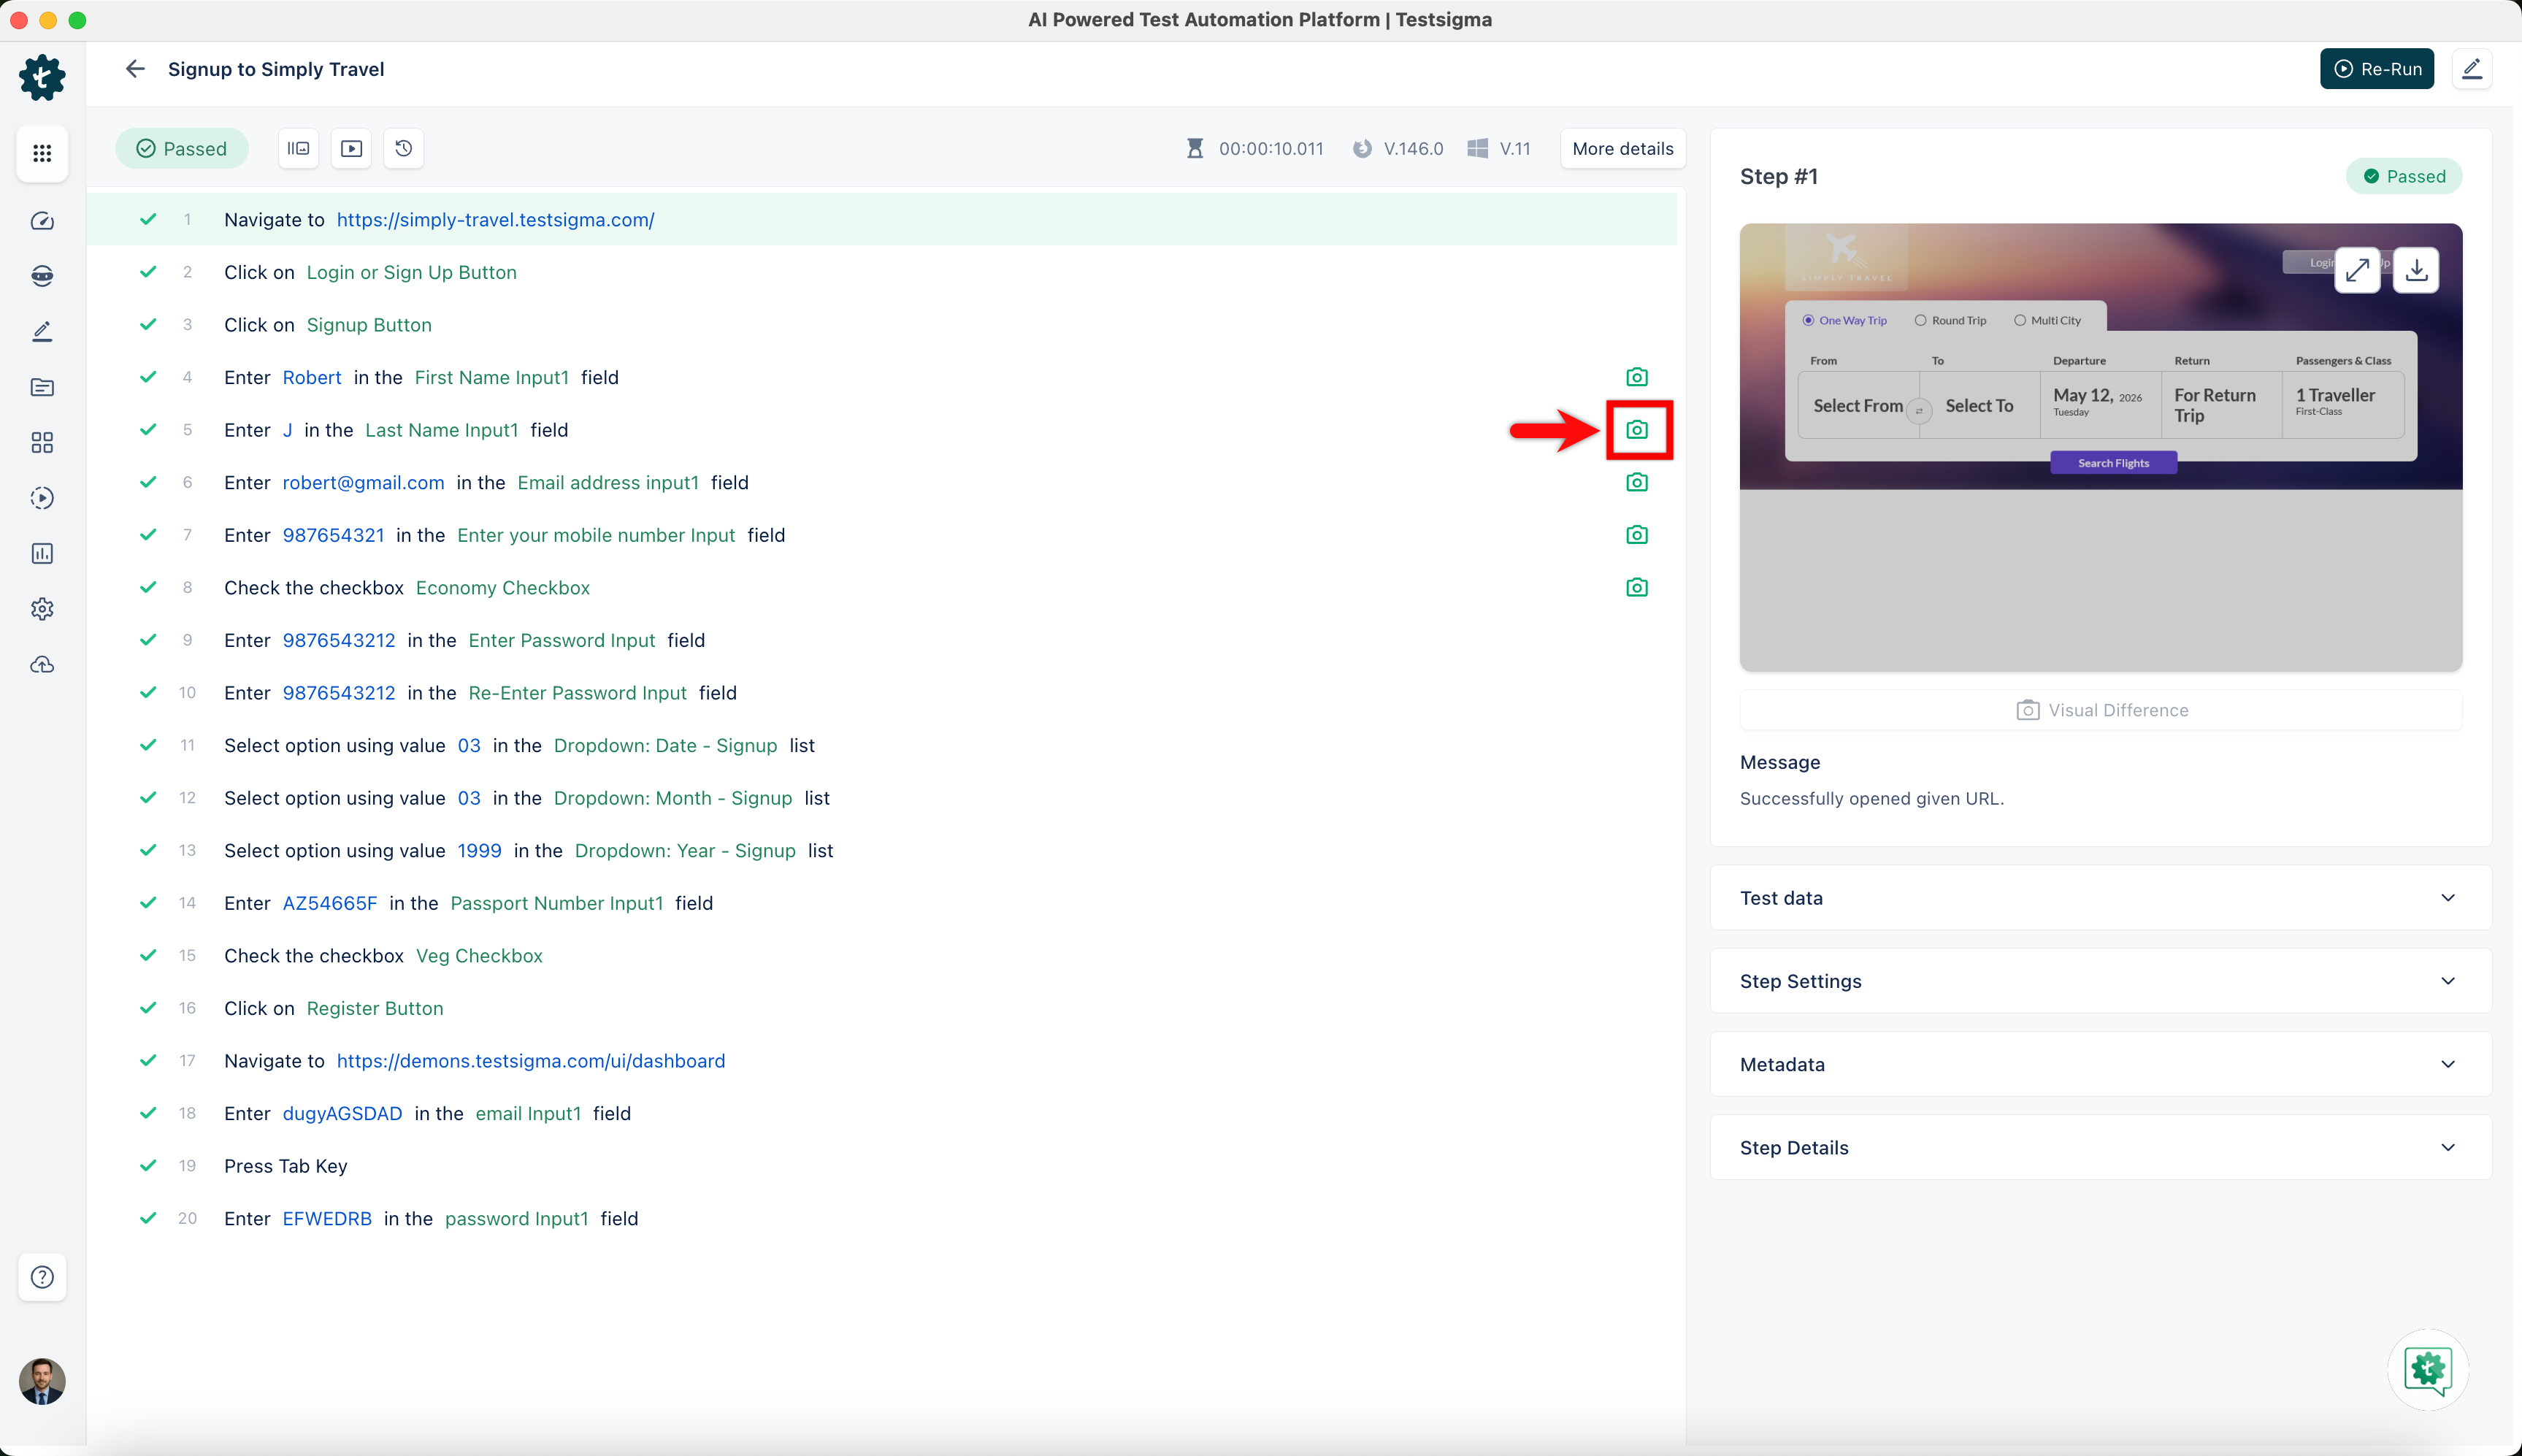The image size is (2522, 1456).
Task: Open screenshot for First Name Input1 step
Action: (1637, 377)
